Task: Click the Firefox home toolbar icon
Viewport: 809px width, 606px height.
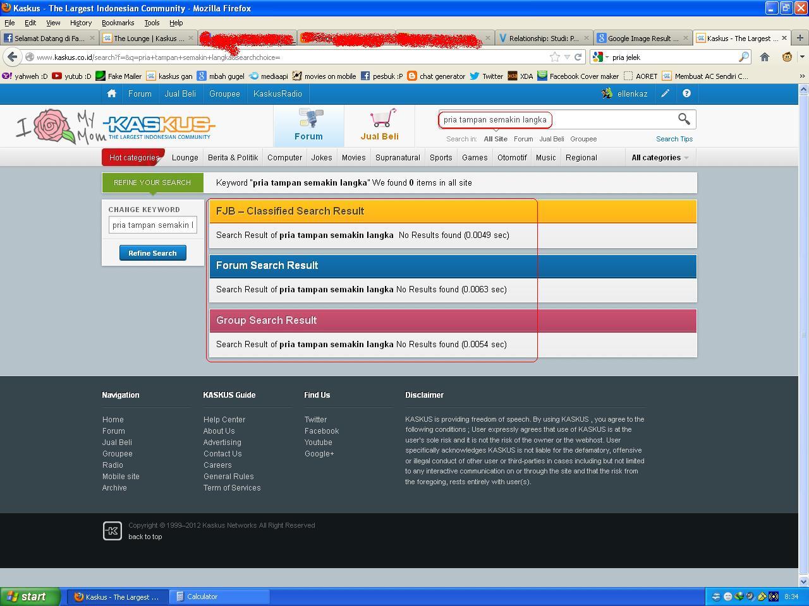Action: pyautogui.click(x=765, y=57)
